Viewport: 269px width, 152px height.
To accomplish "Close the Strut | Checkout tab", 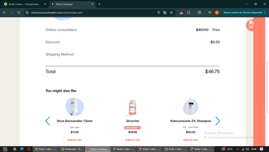I will 92,4.
